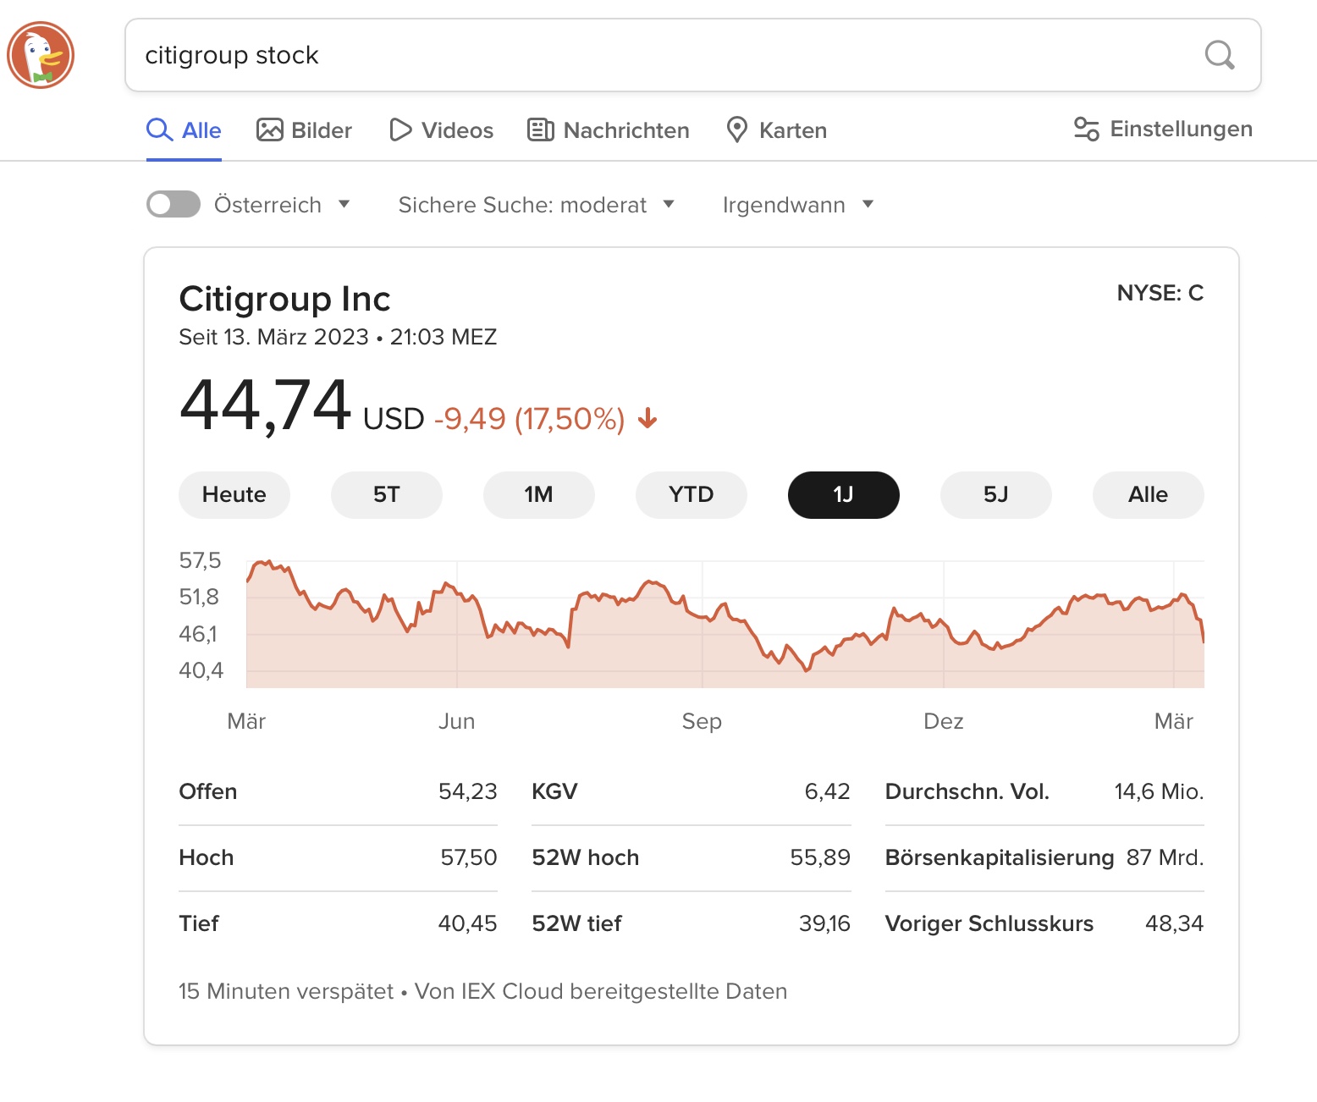Toggle the Österreich region switch
1317x1102 pixels.
pos(174,204)
